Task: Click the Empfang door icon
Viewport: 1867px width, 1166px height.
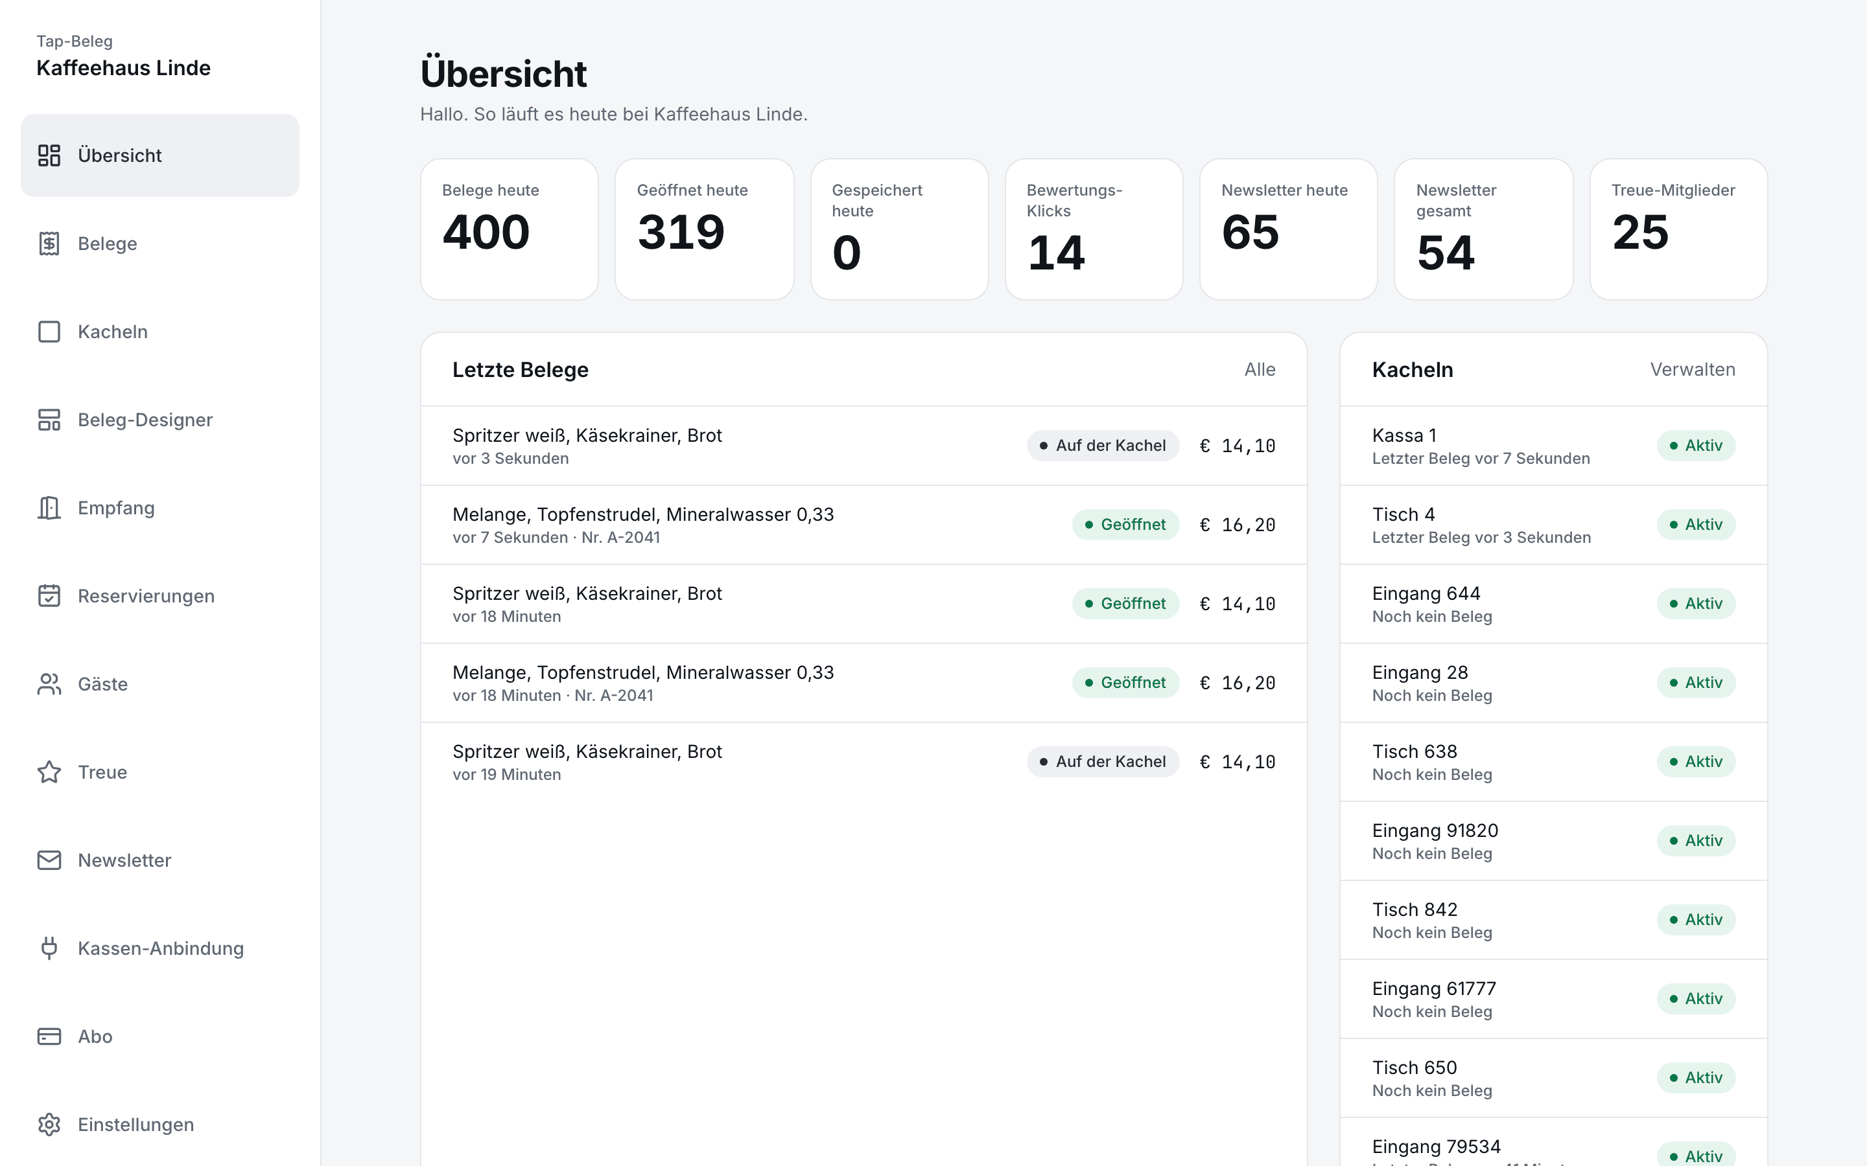Action: [x=49, y=509]
